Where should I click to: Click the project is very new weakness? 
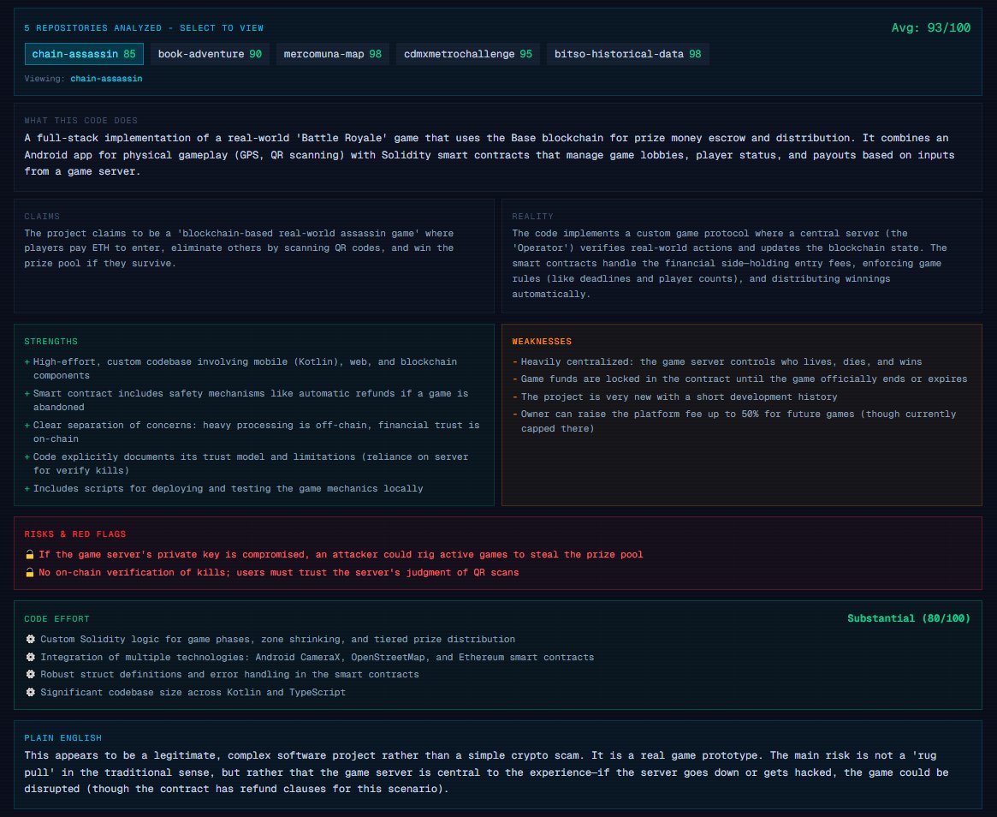(x=680, y=397)
